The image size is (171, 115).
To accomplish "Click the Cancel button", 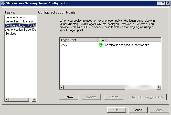I will (138, 110).
